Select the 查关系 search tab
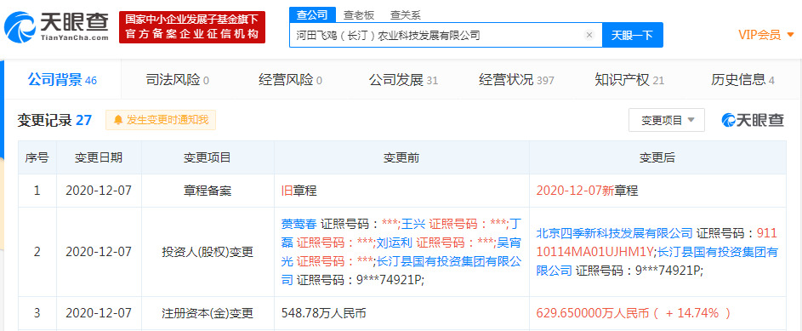This screenshot has height=331, width=802. [x=405, y=15]
